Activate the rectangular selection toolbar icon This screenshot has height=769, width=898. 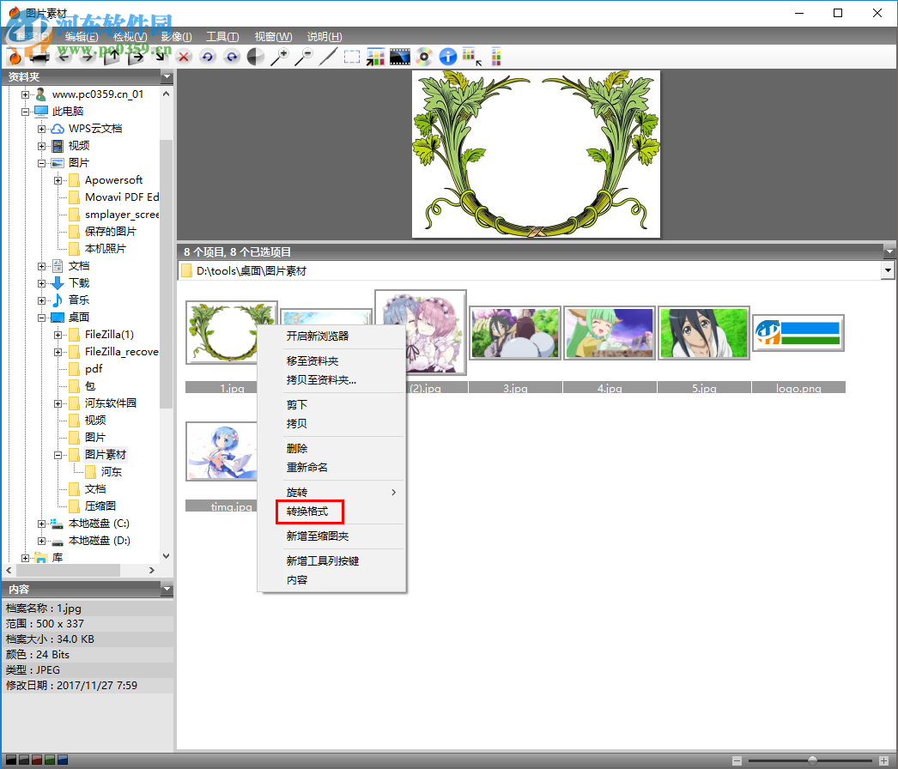352,56
